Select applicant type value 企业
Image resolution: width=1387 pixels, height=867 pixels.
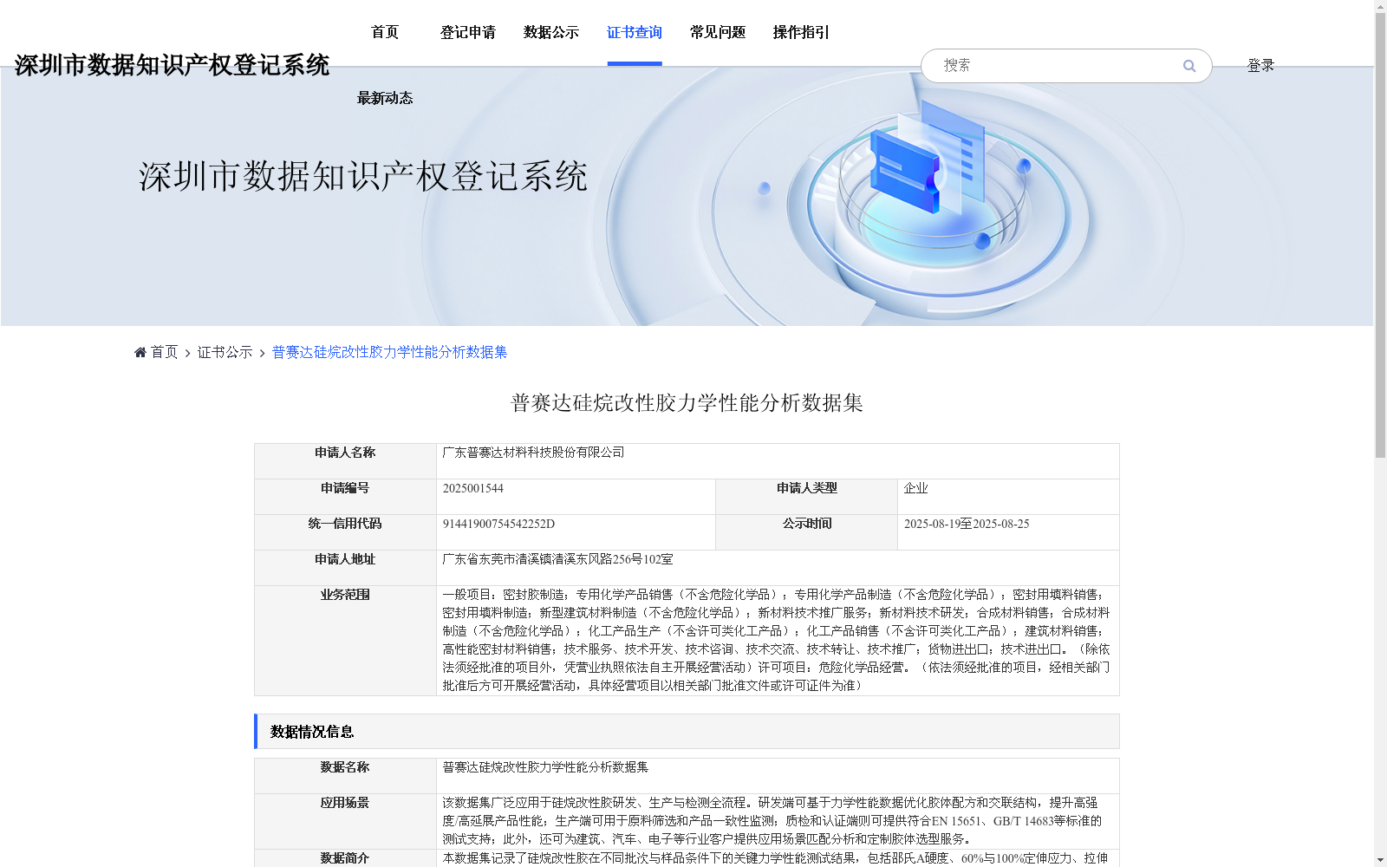915,488
